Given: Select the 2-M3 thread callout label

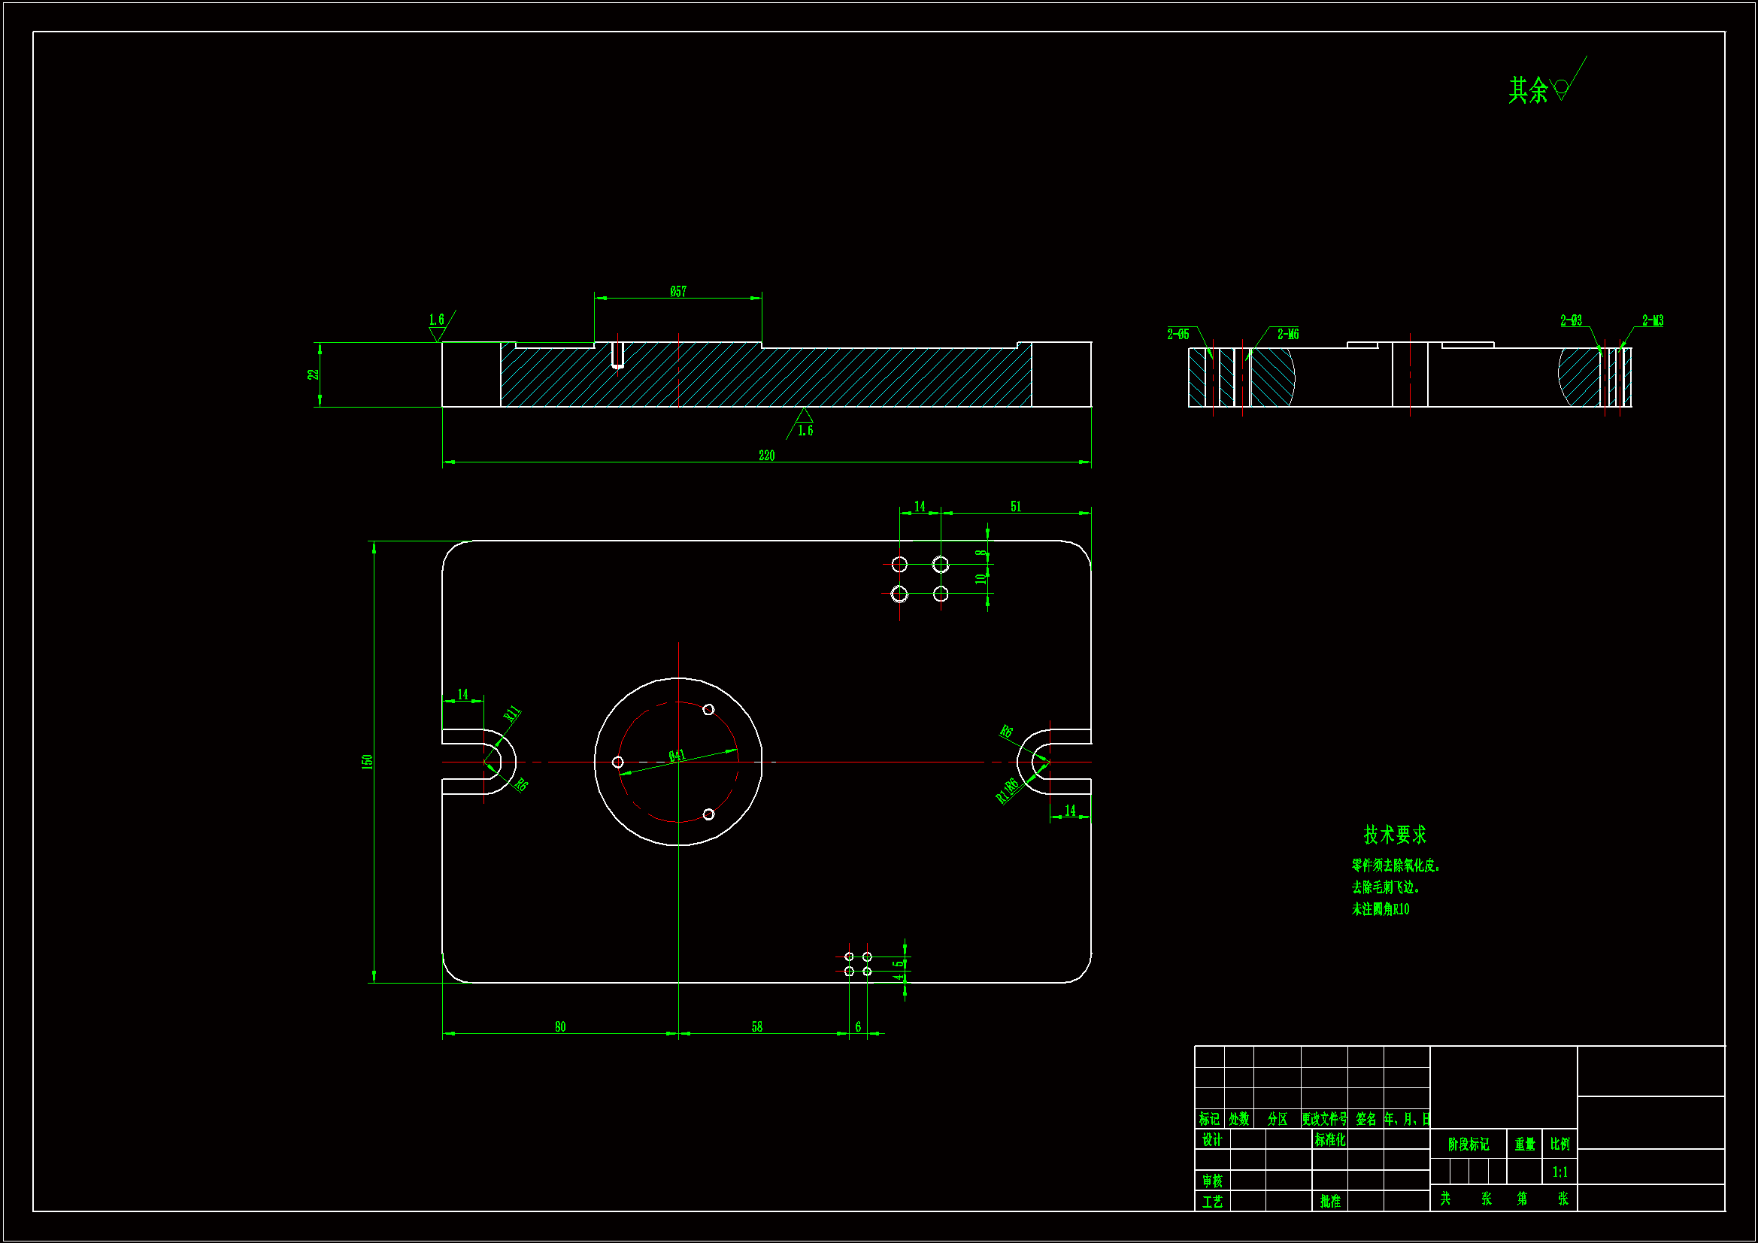Looking at the screenshot, I should tap(1652, 321).
